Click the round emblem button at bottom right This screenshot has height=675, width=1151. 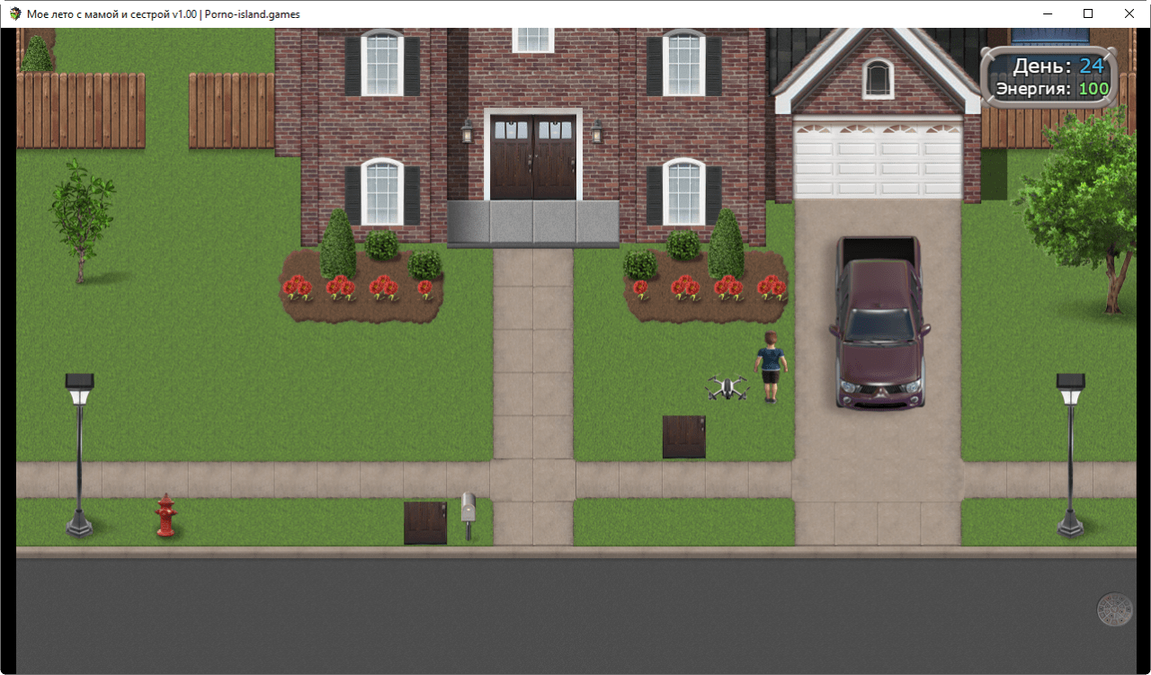click(x=1115, y=609)
